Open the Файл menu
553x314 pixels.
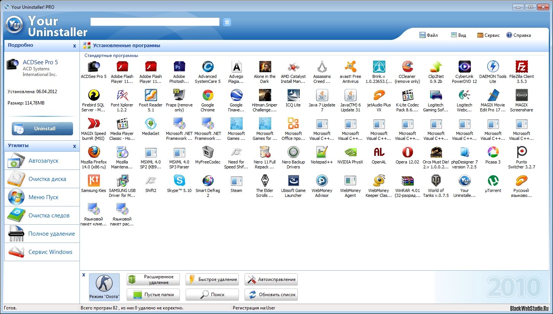(x=429, y=35)
